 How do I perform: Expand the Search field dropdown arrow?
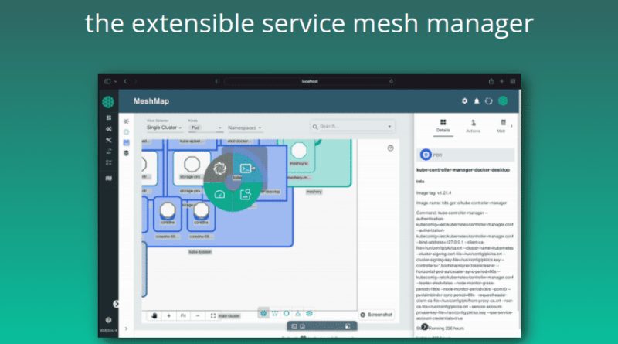(389, 127)
